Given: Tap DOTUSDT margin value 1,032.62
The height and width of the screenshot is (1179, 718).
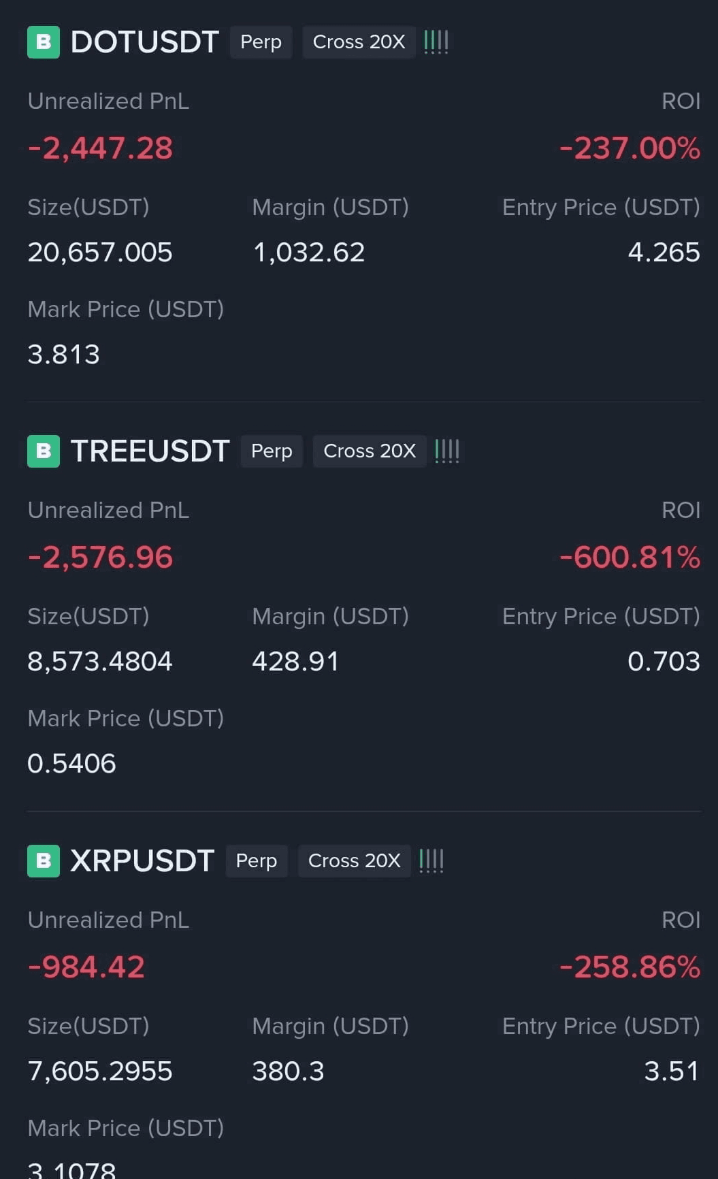Looking at the screenshot, I should click(309, 253).
